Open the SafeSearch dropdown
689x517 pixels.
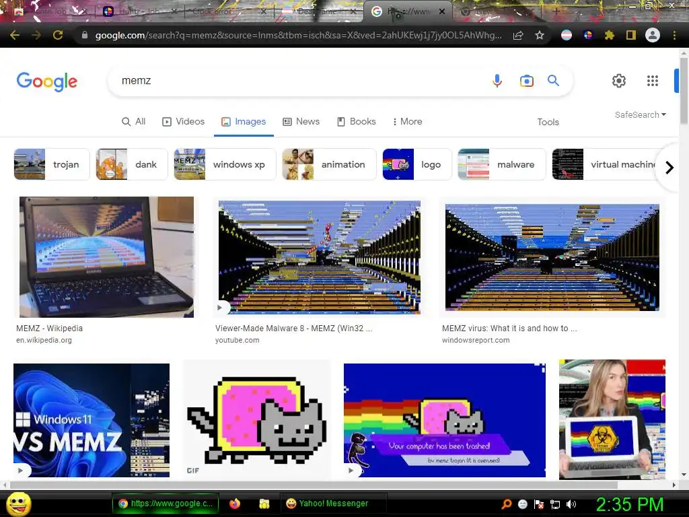pos(641,114)
